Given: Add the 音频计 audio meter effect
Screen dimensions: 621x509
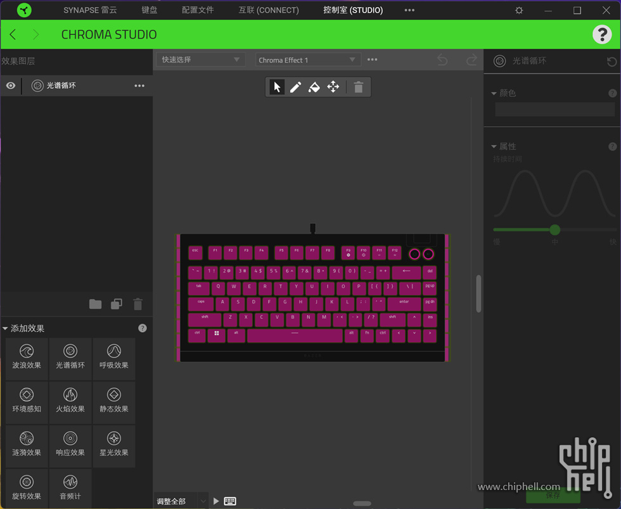Looking at the screenshot, I should pos(70,489).
